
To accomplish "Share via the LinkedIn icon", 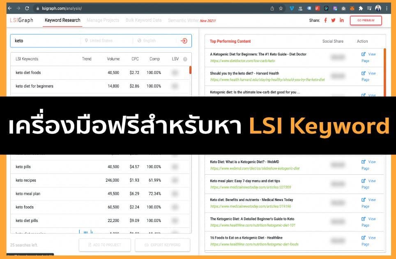I will click(x=342, y=20).
